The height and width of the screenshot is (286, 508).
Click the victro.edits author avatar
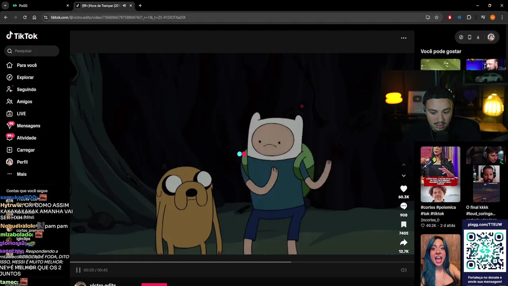[x=81, y=284]
